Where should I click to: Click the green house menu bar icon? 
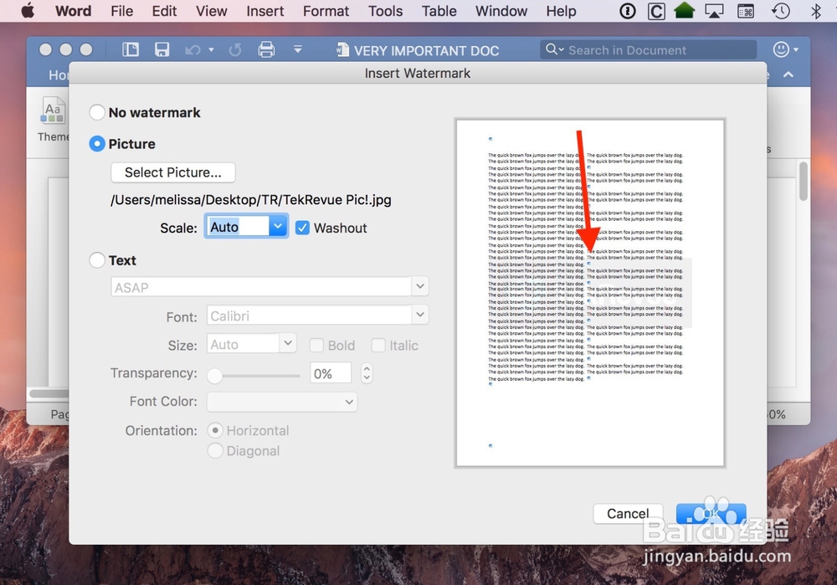pyautogui.click(x=684, y=11)
